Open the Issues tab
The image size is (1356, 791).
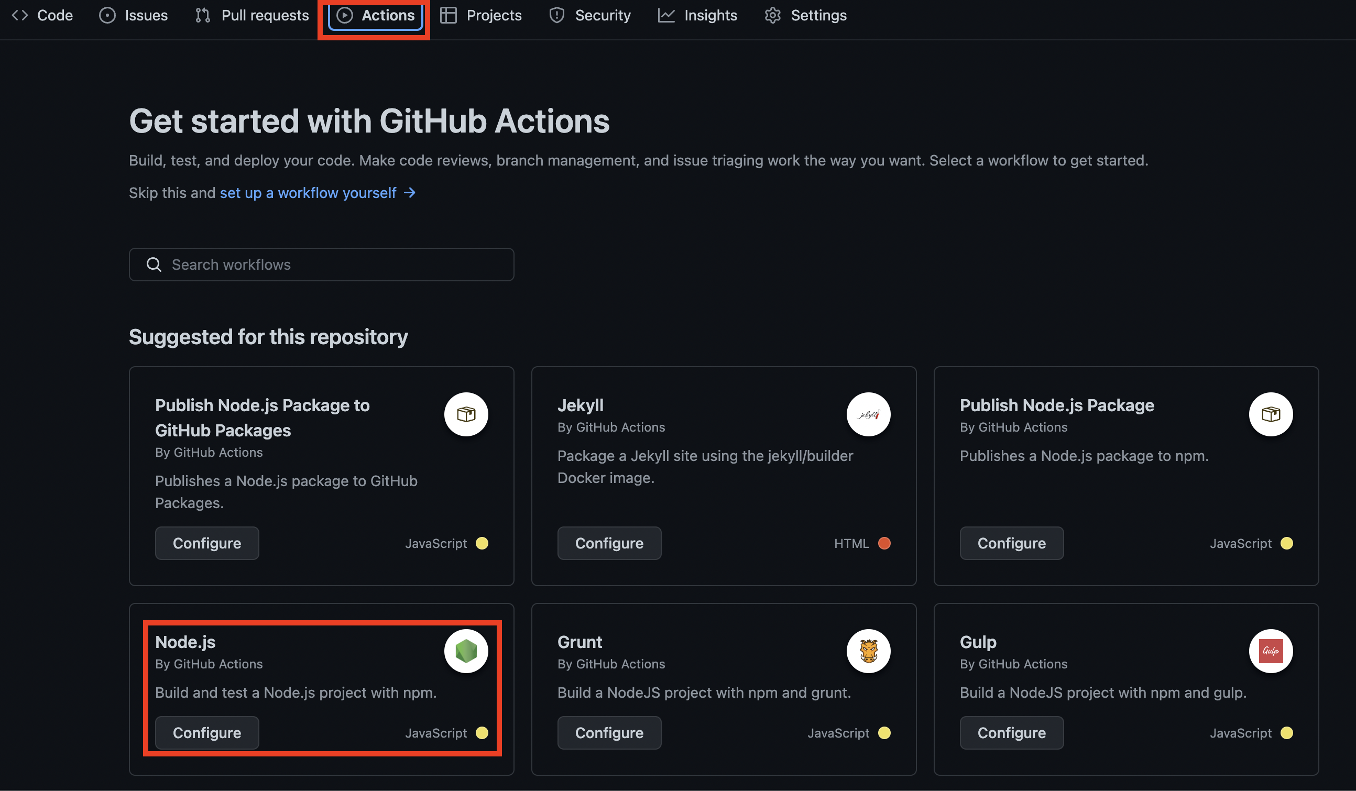[134, 15]
